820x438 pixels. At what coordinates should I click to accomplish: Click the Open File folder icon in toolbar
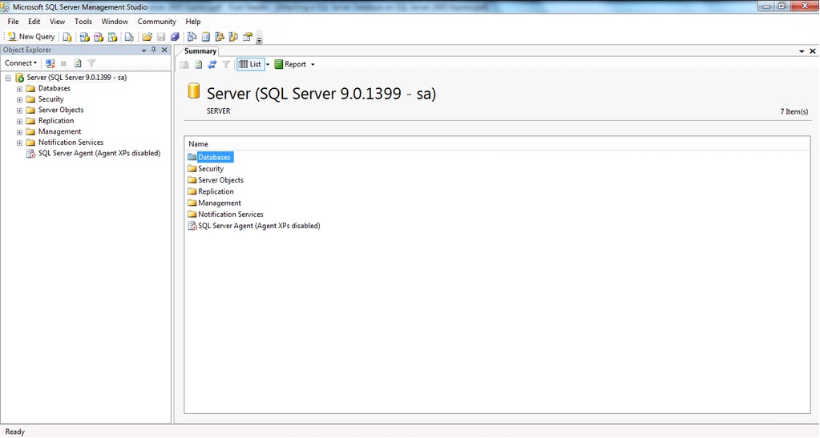click(x=147, y=37)
